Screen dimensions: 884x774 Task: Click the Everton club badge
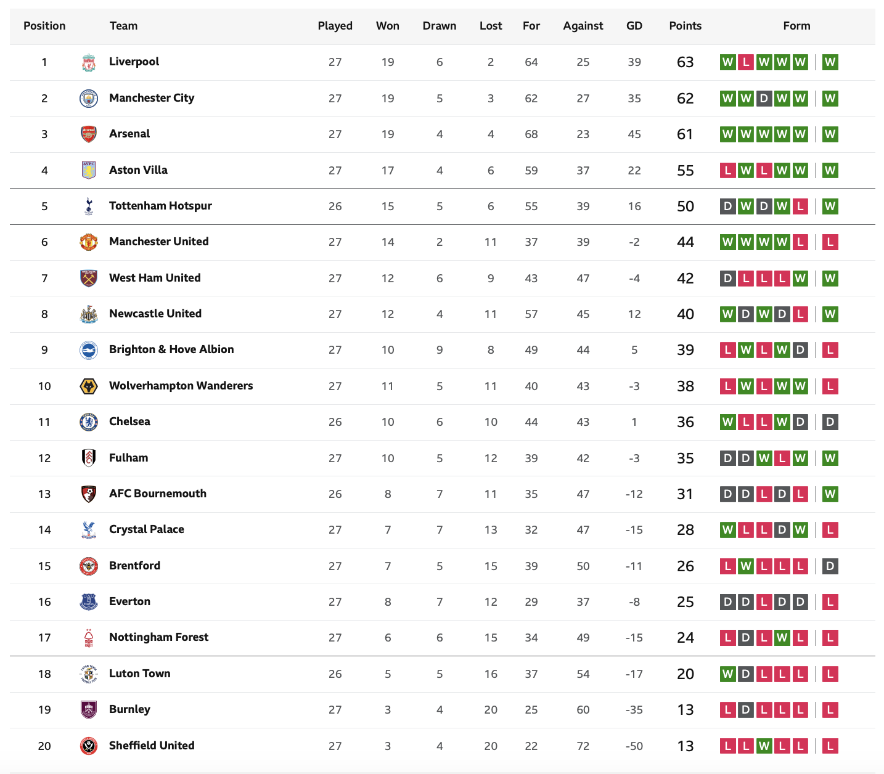pyautogui.click(x=89, y=602)
